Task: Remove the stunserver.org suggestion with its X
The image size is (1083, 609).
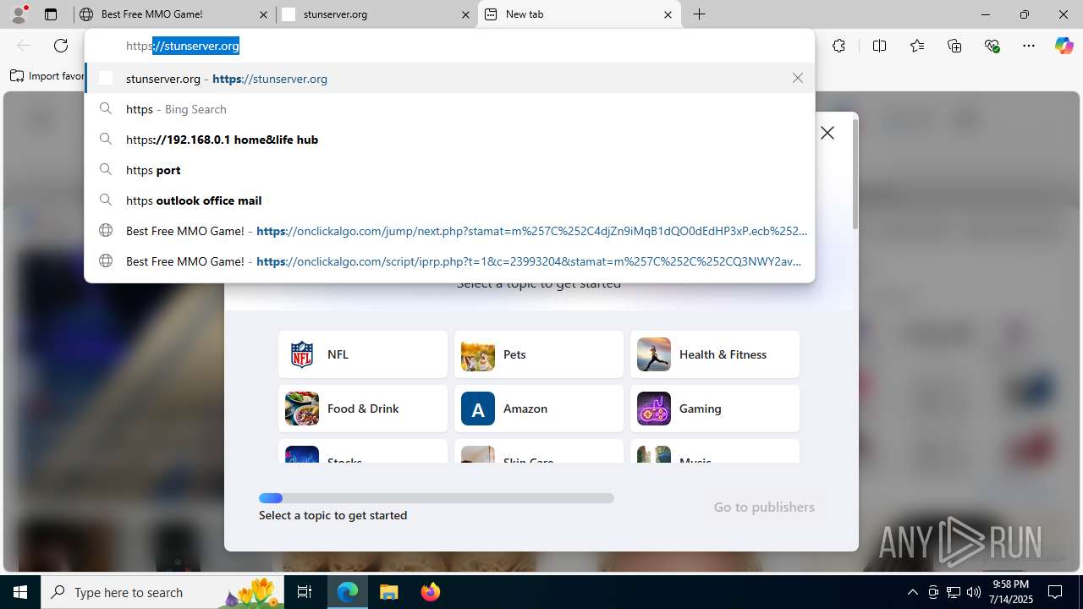Action: [x=798, y=78]
